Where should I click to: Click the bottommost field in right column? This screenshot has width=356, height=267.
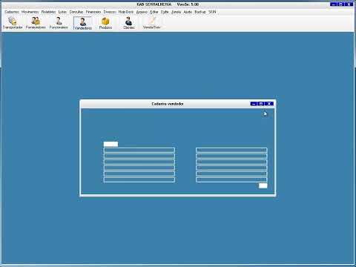[x=231, y=179]
